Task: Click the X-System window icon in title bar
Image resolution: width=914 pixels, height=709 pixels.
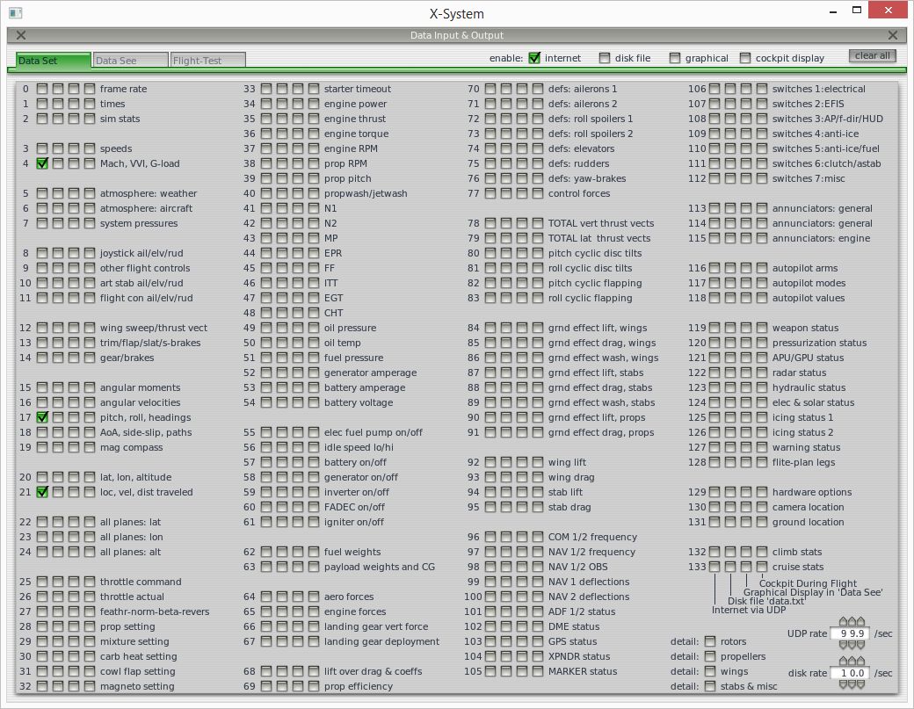Action: point(15,13)
